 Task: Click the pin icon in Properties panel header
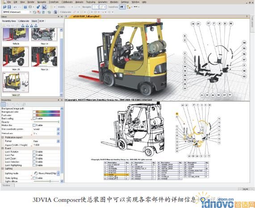[x=59, y=100]
